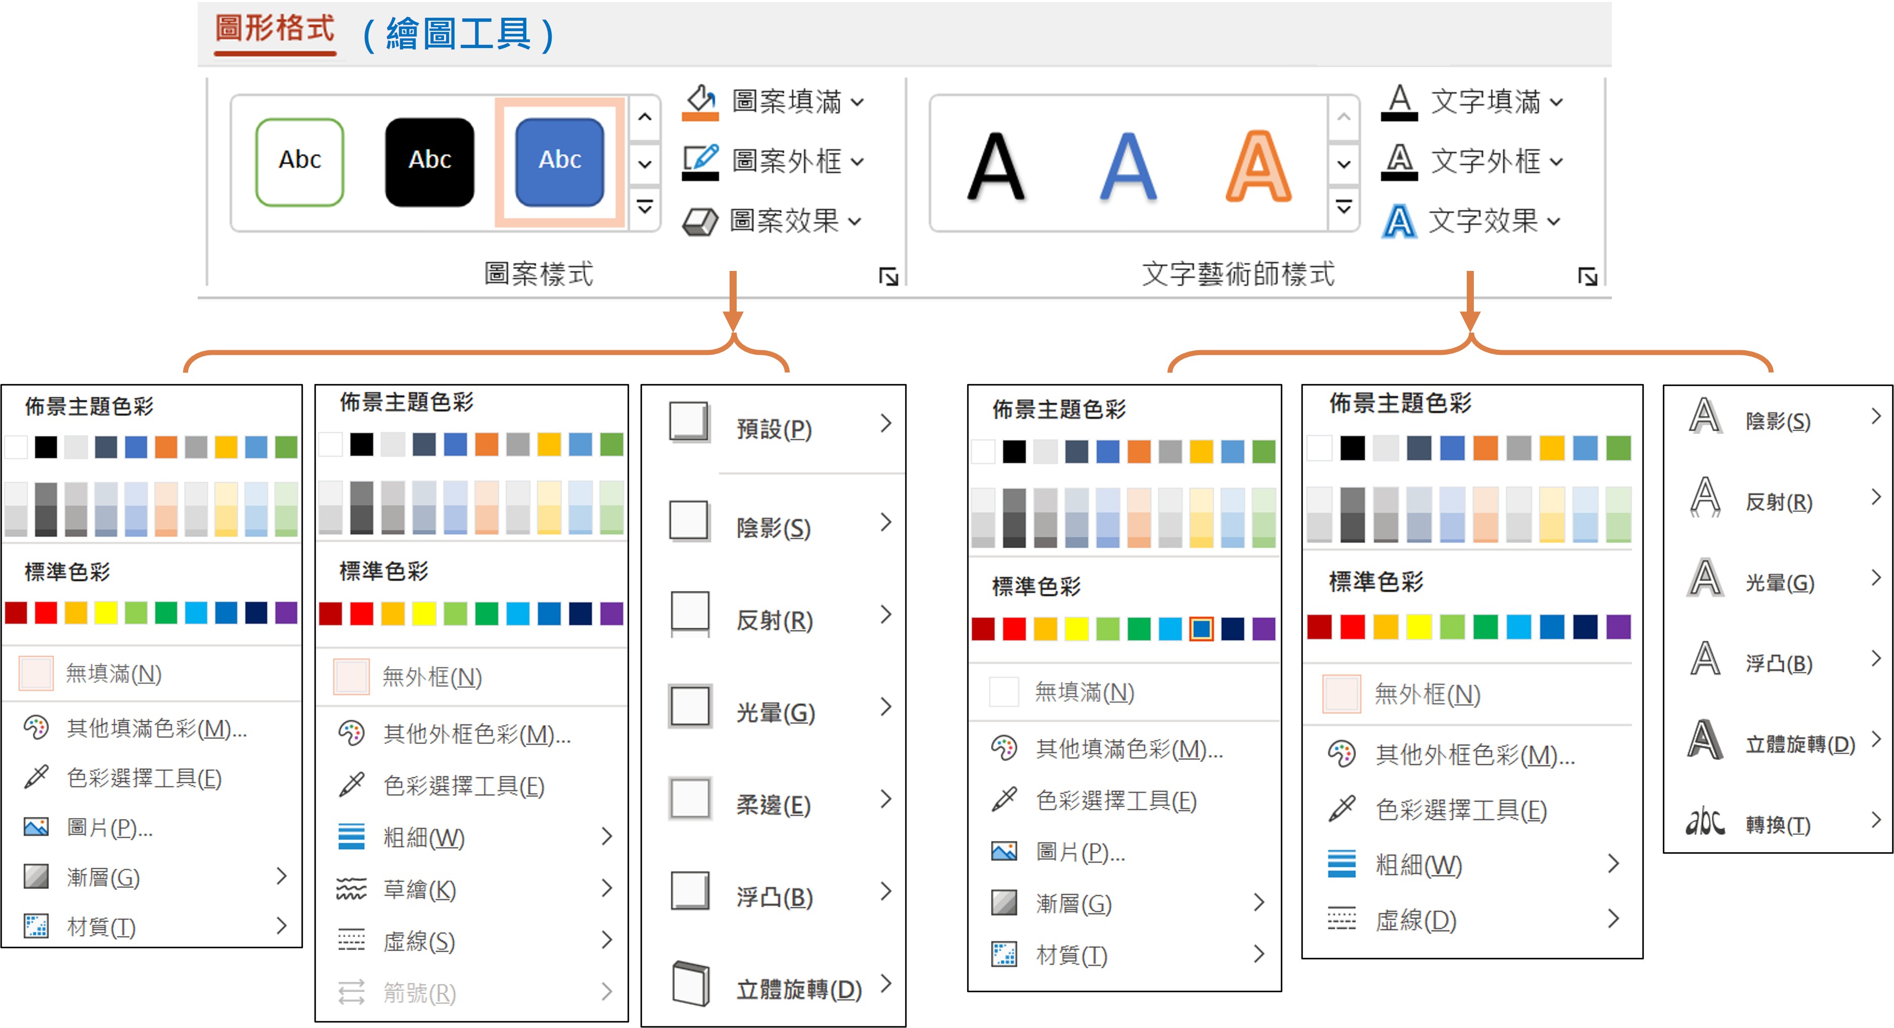Click the 草繪(K) sketched line icon
The image size is (1894, 1028).
[x=351, y=889]
